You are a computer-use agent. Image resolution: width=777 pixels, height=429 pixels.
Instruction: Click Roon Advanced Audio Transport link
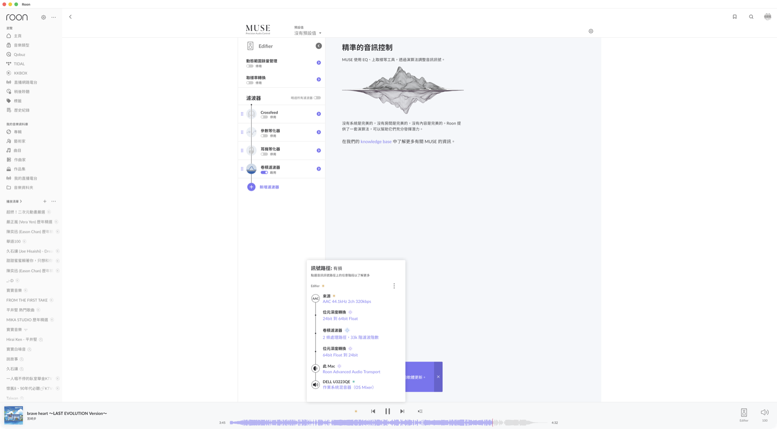click(x=352, y=372)
